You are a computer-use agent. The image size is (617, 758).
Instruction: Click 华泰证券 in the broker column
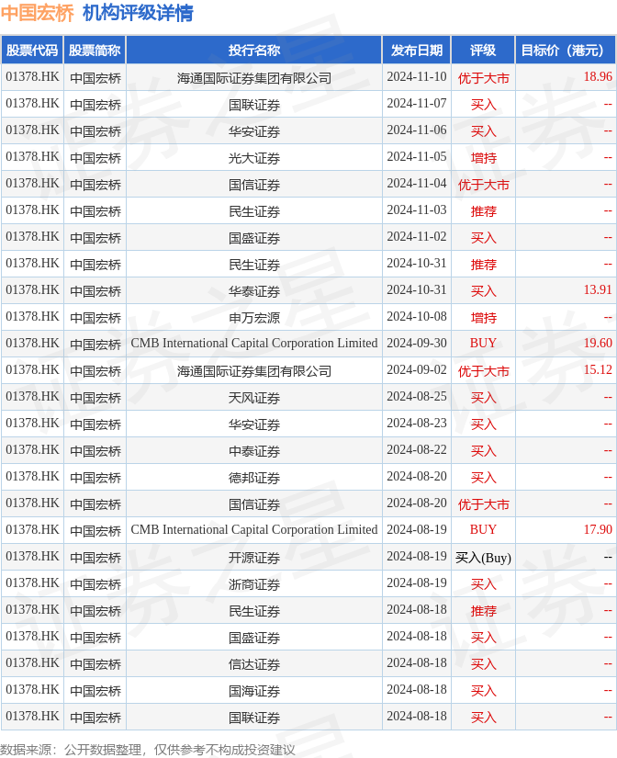point(254,291)
